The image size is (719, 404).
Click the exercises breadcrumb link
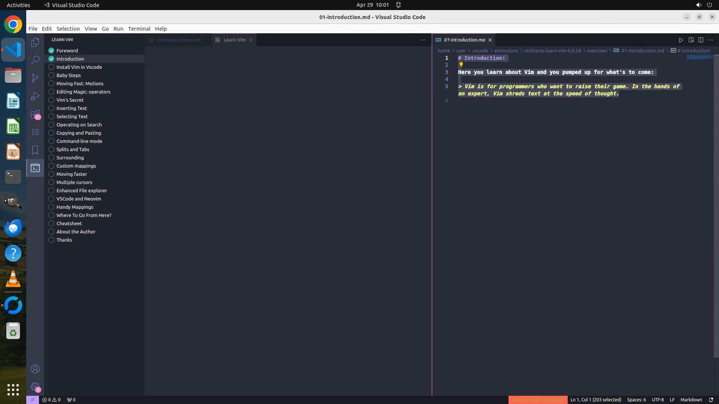[x=597, y=50]
